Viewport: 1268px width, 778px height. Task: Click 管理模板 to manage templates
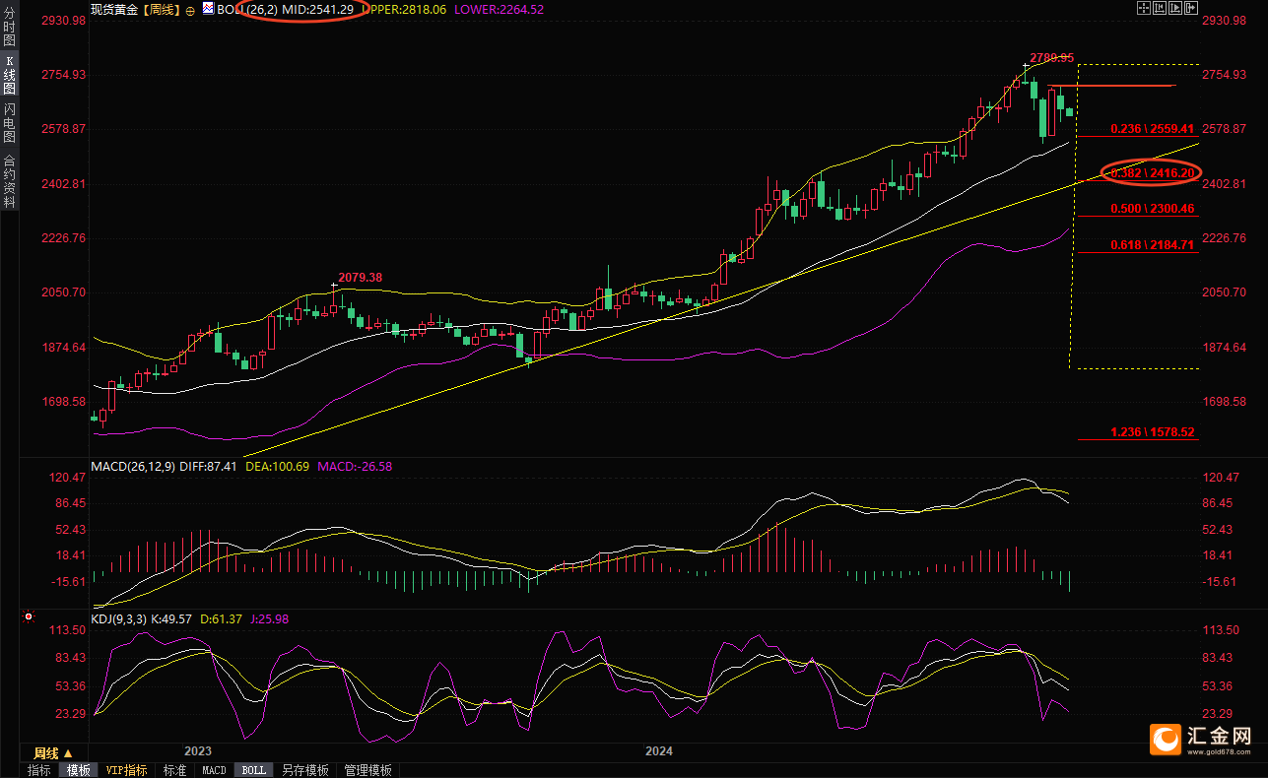[367, 770]
